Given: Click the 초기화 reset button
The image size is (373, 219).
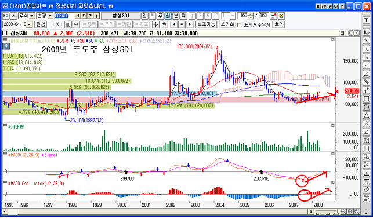Looking at the screenshot, I should click(x=227, y=24).
